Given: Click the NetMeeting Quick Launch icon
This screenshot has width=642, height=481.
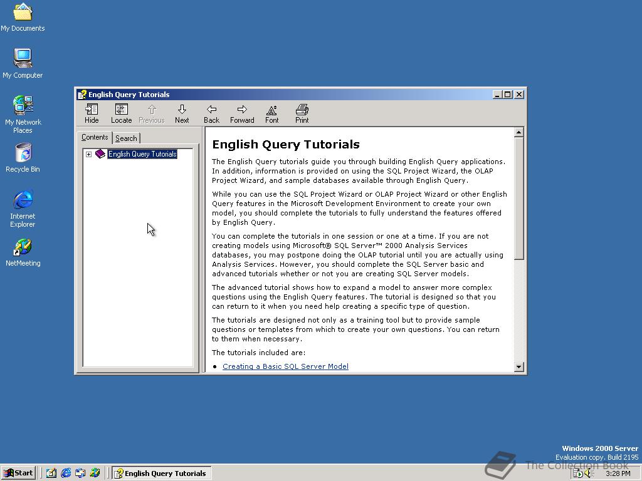Looking at the screenshot, I should coord(95,473).
